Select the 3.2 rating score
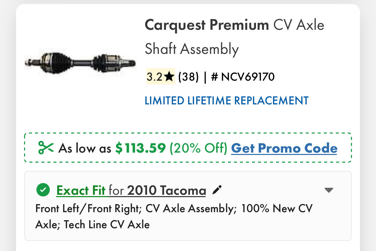Image resolution: width=376 pixels, height=251 pixels. [154, 77]
